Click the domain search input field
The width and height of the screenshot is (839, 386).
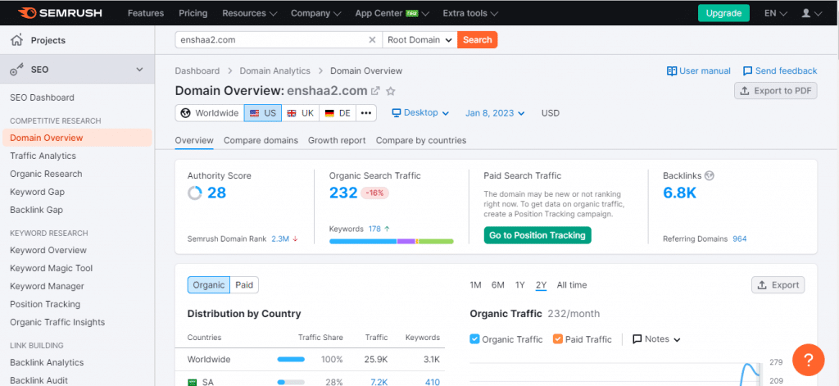tap(270, 39)
